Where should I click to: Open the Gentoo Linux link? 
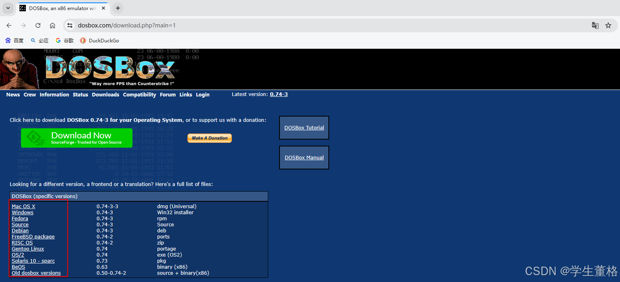tap(28, 249)
